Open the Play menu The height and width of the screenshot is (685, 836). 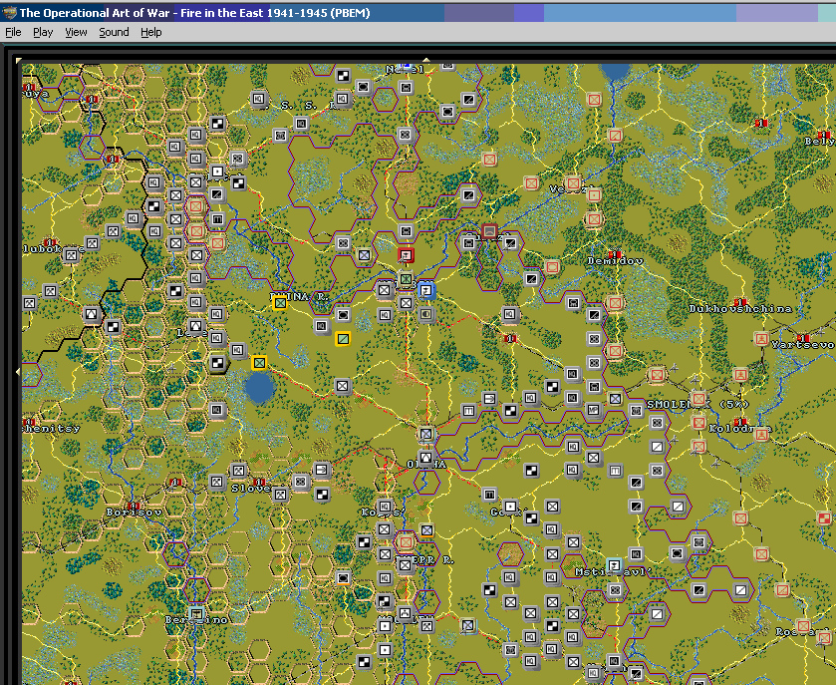pyautogui.click(x=43, y=32)
